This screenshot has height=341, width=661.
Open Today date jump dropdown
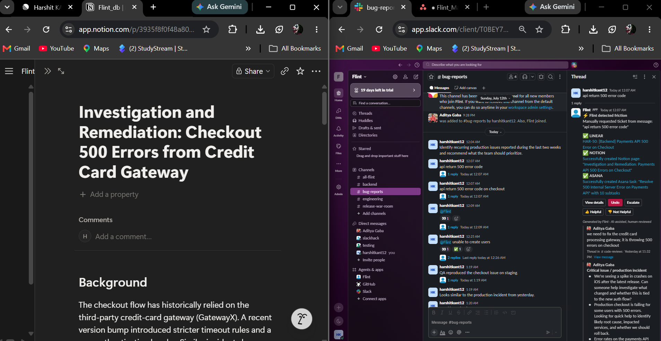point(495,132)
